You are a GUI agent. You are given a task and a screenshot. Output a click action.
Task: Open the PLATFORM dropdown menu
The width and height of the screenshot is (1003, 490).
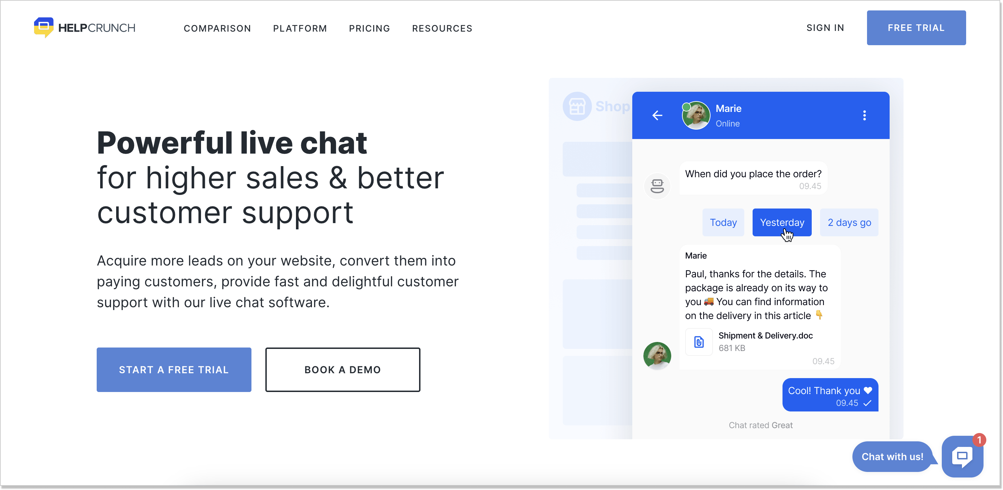pos(300,28)
